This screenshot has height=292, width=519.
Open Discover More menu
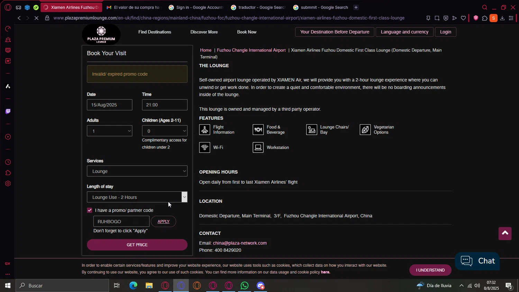(x=204, y=32)
